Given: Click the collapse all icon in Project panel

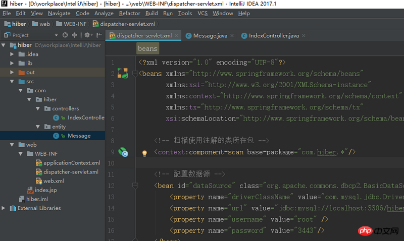Looking at the screenshot, I should pyautogui.click(x=74, y=35).
